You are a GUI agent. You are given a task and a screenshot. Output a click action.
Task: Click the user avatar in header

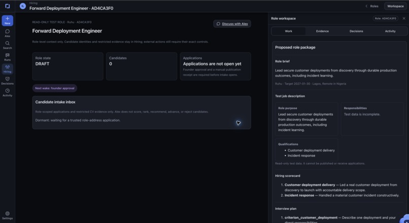pos(23,6)
